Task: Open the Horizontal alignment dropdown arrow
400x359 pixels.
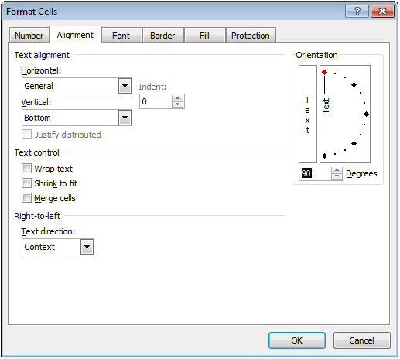Action: point(125,86)
